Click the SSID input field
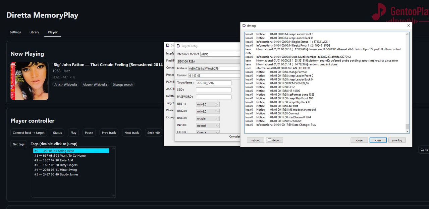 (x=214, y=90)
